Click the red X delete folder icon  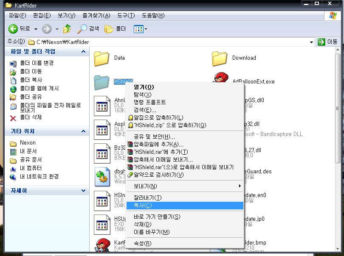13,118
